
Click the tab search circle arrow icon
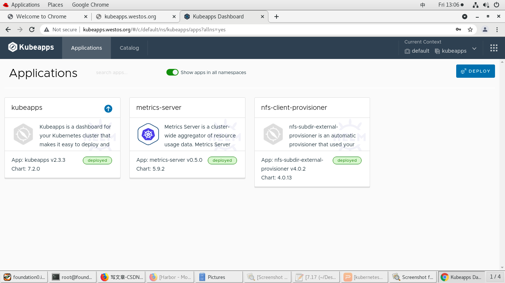tap(465, 17)
